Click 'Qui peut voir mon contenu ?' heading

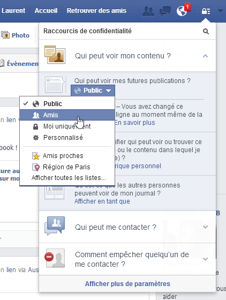[123, 56]
